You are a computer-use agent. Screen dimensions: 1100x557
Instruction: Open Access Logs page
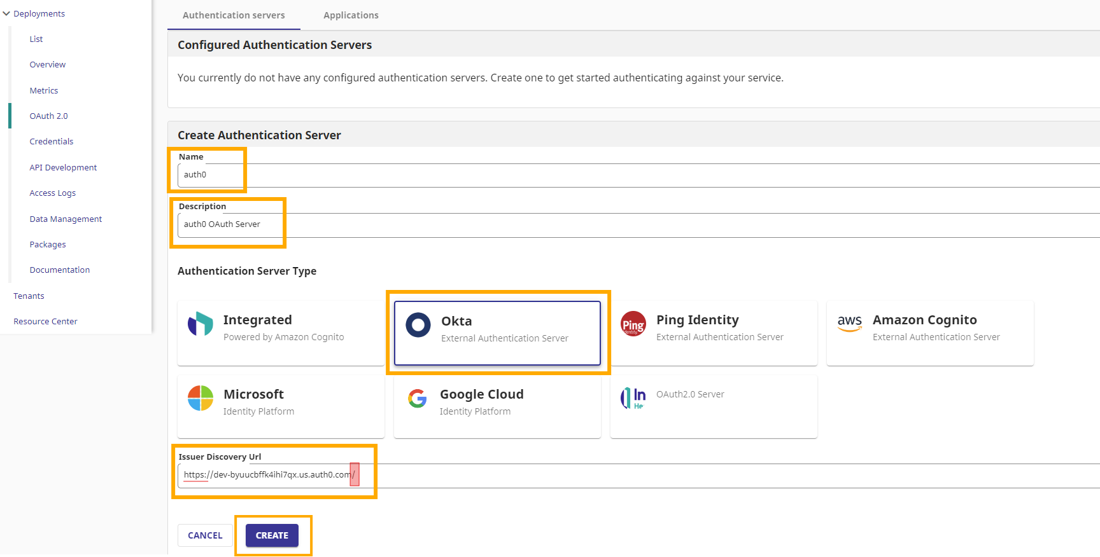tap(53, 193)
